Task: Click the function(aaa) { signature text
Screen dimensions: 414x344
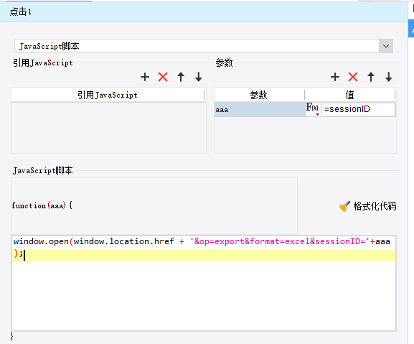Action: pyautogui.click(x=42, y=205)
